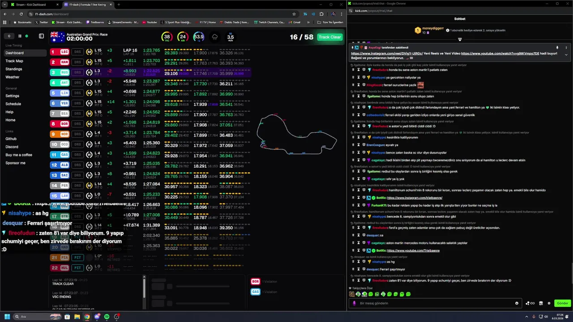Click the wind speed gauge showing 3.5
The width and height of the screenshot is (573, 322).
tap(230, 37)
